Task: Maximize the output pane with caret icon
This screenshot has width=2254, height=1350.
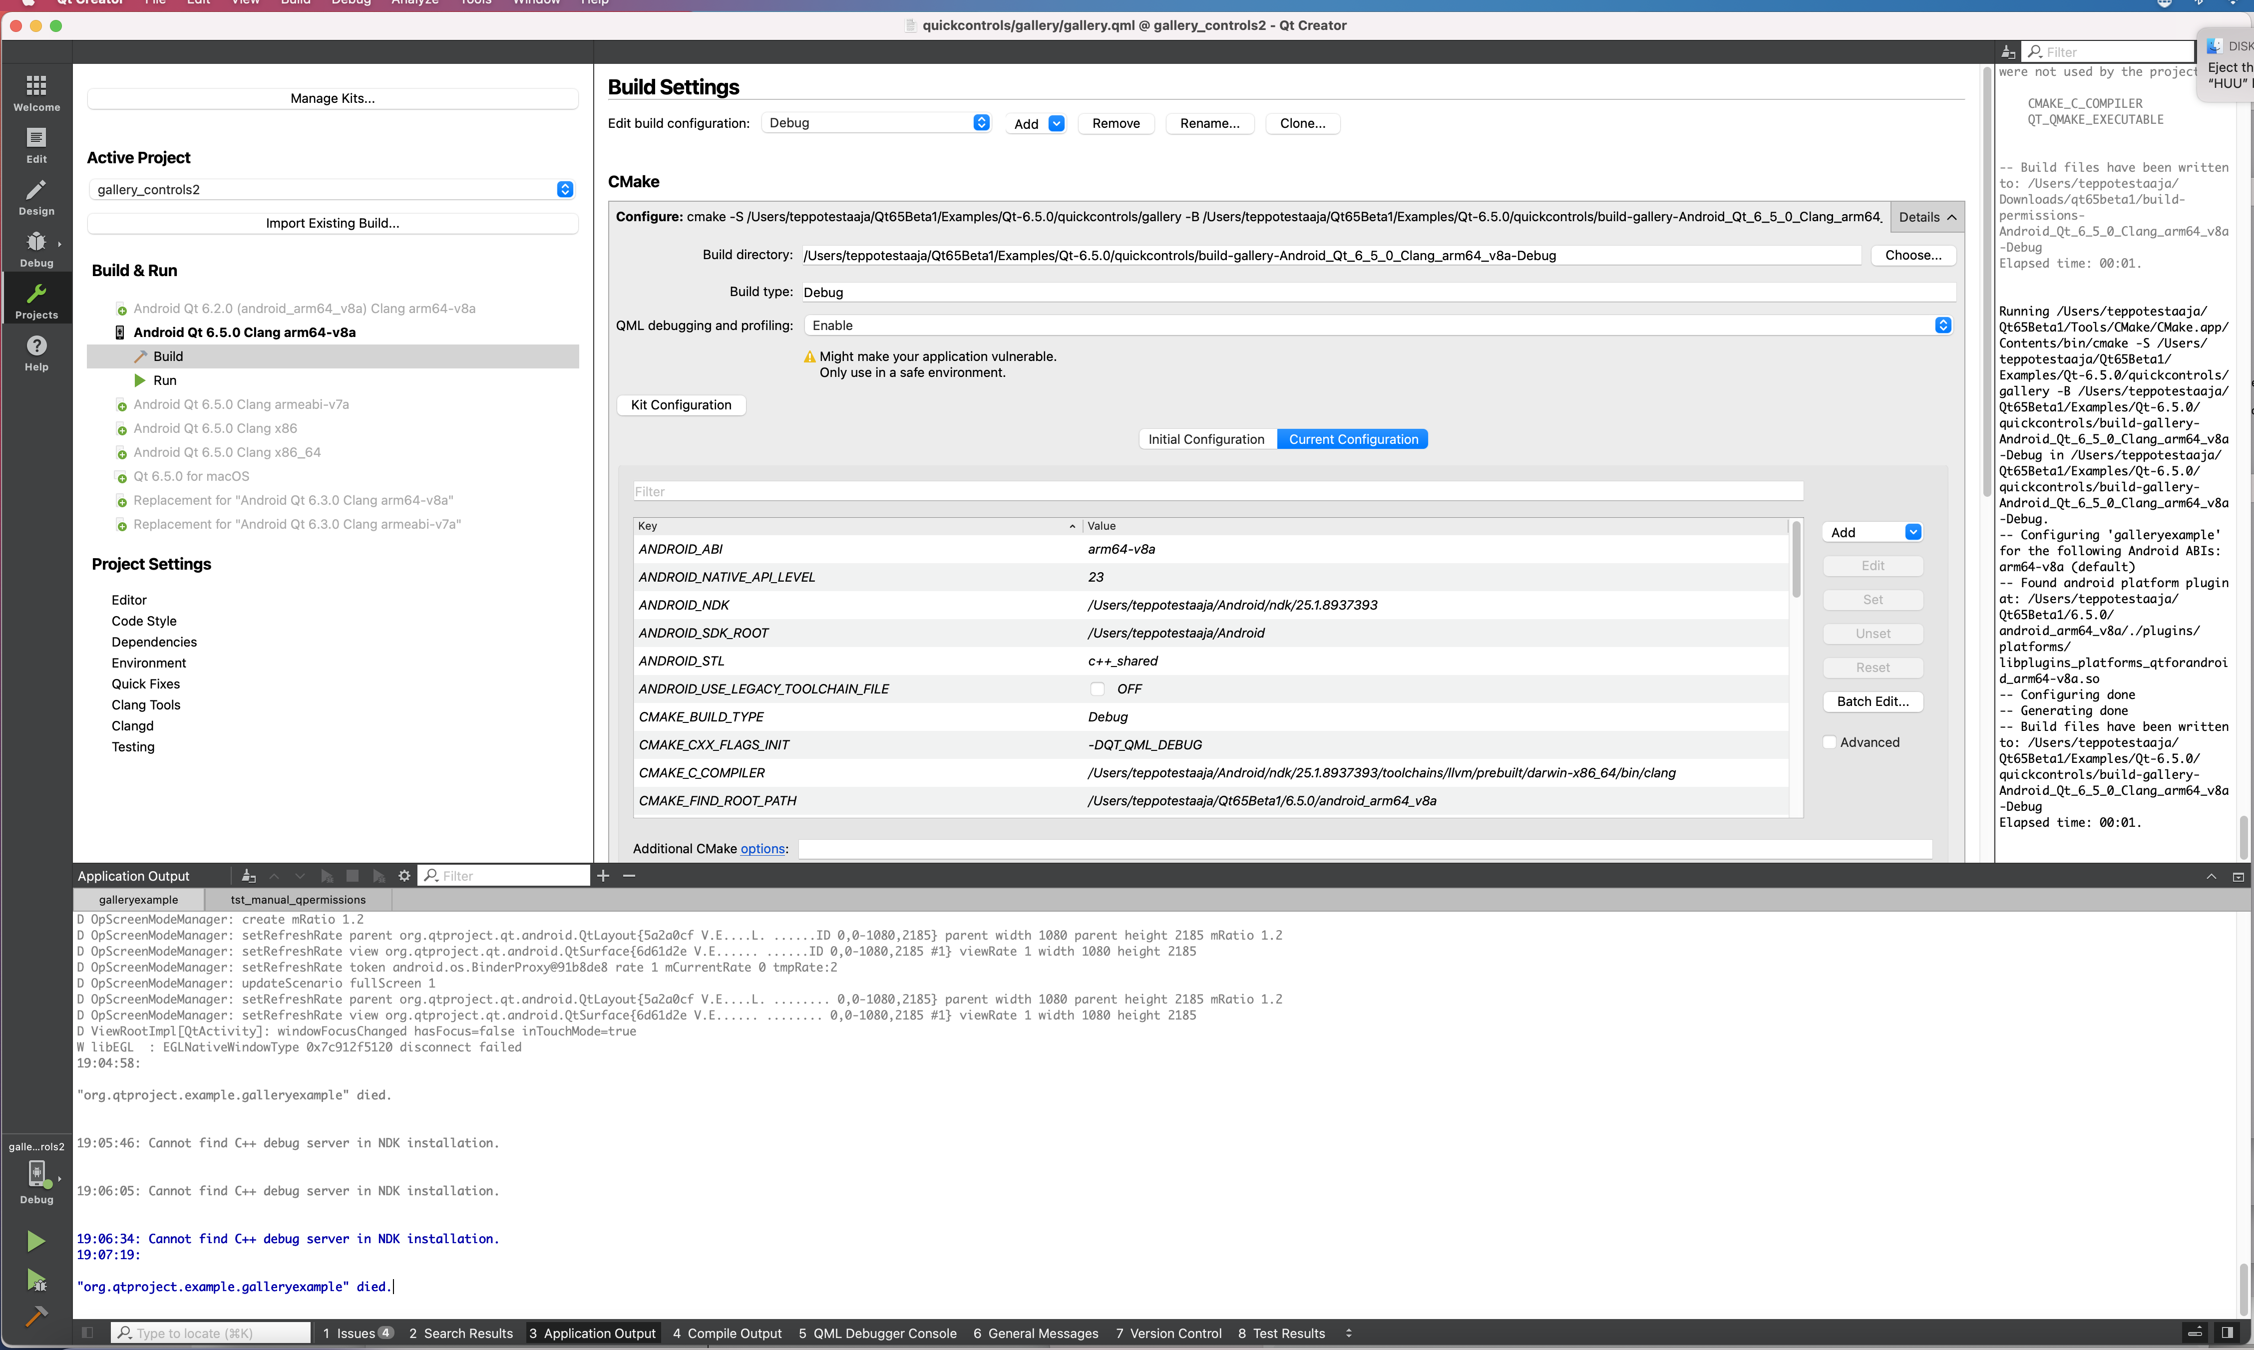Action: click(x=2211, y=876)
